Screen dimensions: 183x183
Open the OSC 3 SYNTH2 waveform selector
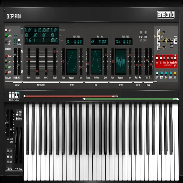point(118,42)
